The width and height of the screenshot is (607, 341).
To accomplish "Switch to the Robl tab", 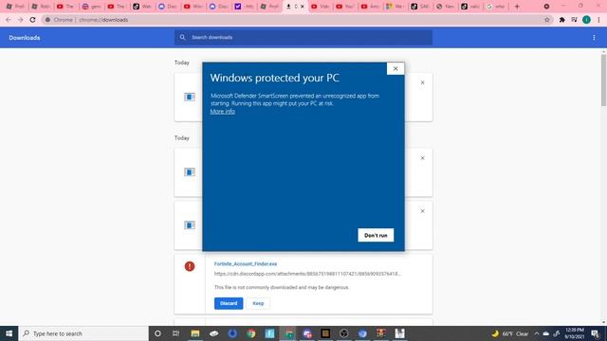I will click(x=41, y=7).
